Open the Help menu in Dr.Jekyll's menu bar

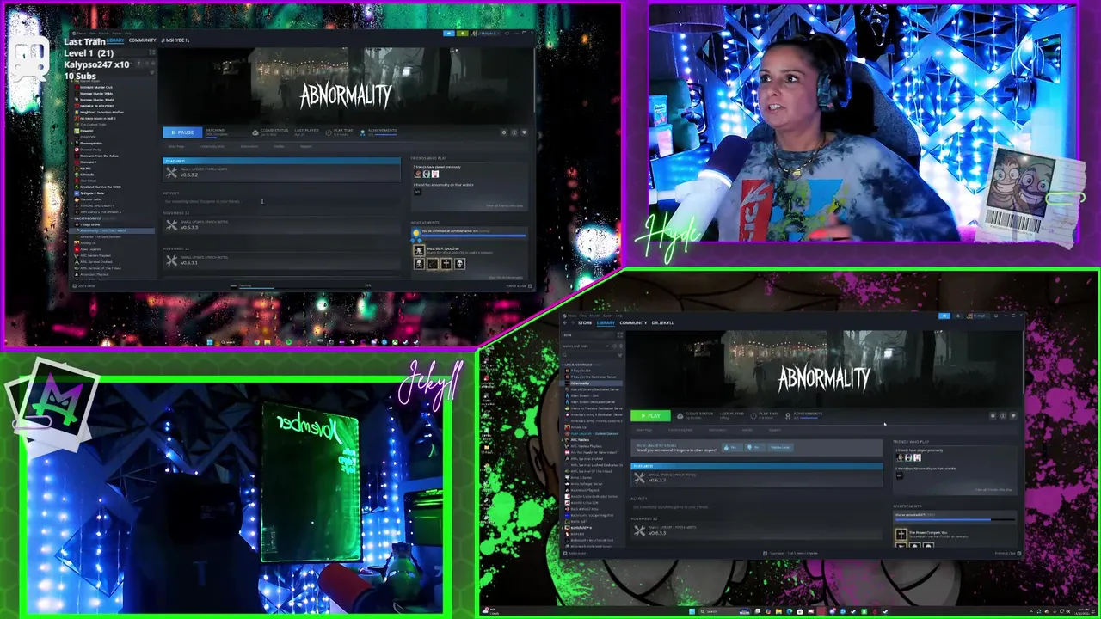(x=618, y=316)
